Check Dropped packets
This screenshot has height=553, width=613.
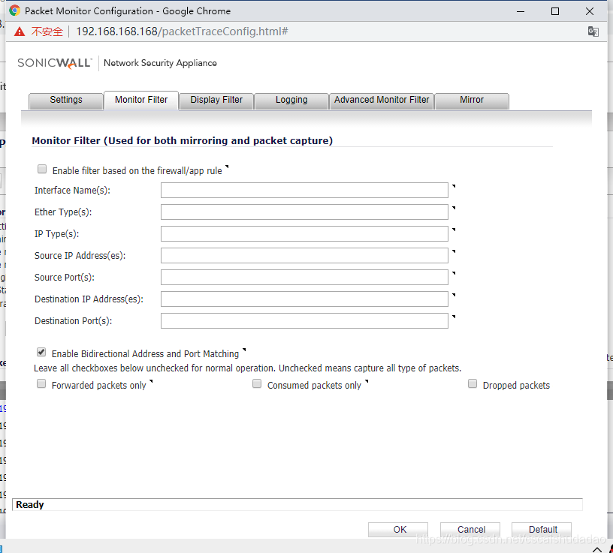[x=473, y=384]
